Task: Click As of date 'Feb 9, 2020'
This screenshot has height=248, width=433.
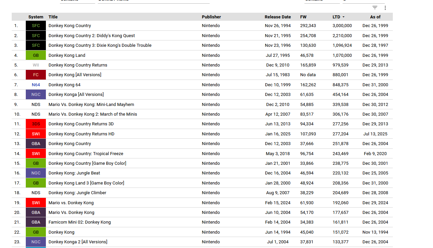Action: (x=375, y=154)
